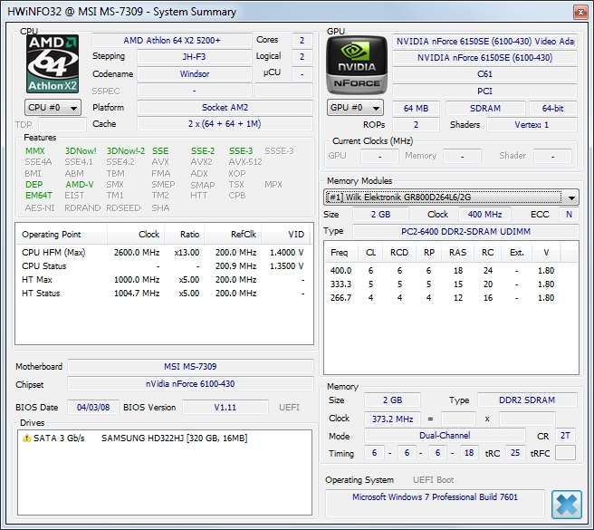Click the Stepping value JH-F3
The width and height of the screenshot is (594, 530).
point(195,57)
